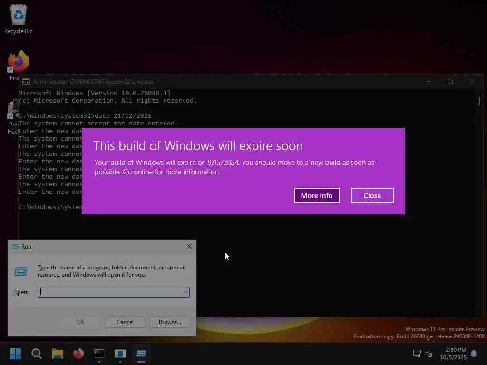Open the Windows Start menu

15,354
